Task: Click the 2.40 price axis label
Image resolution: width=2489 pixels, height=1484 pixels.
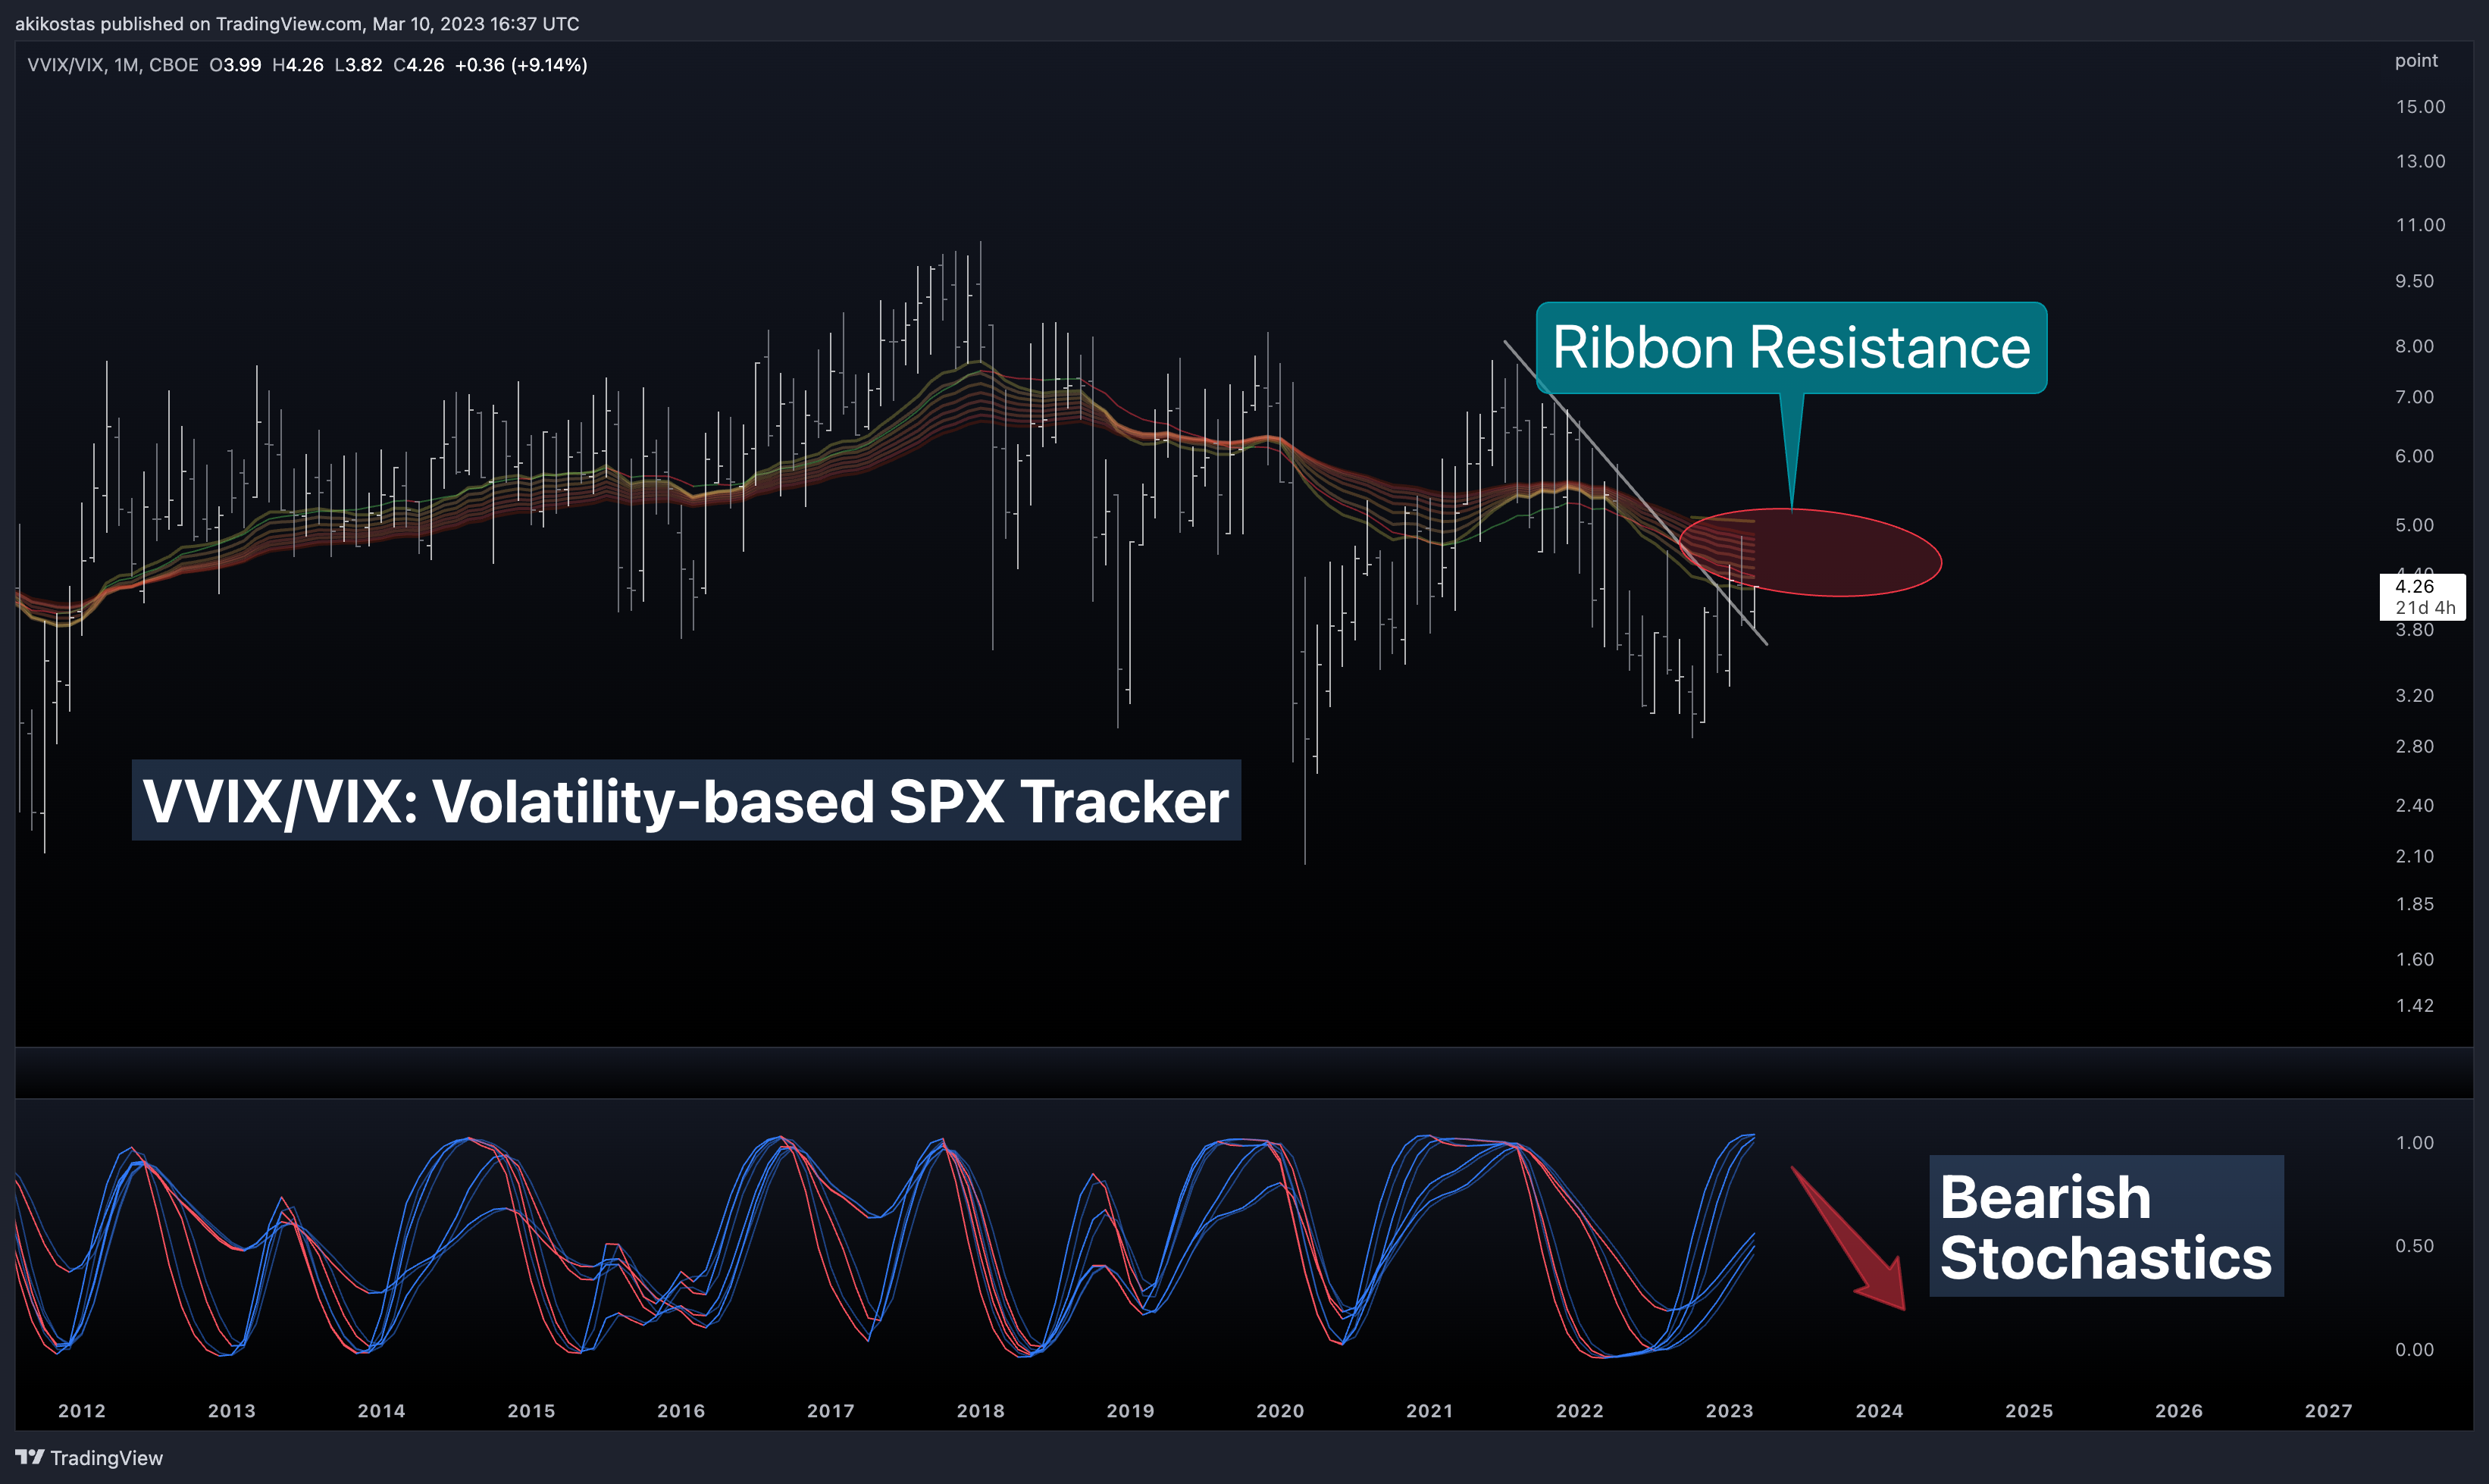Action: click(x=2414, y=806)
